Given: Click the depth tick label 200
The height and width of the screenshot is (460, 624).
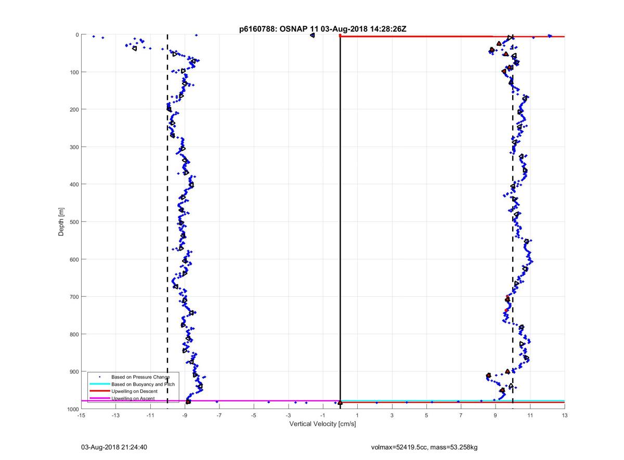Looking at the screenshot, I should pos(74,110).
